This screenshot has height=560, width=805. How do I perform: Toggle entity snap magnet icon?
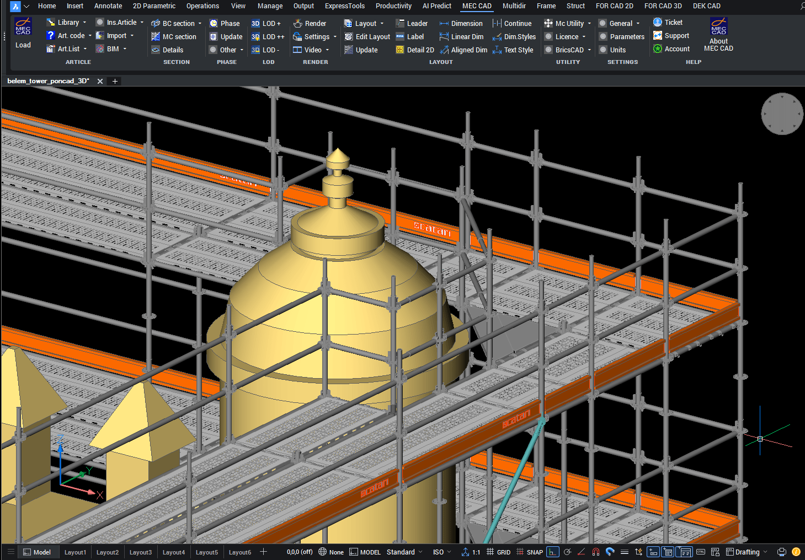click(596, 552)
